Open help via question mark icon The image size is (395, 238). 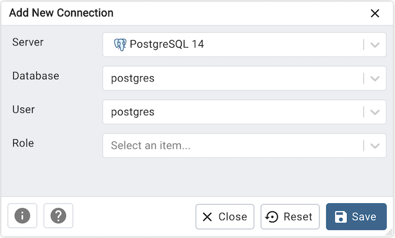[58, 216]
